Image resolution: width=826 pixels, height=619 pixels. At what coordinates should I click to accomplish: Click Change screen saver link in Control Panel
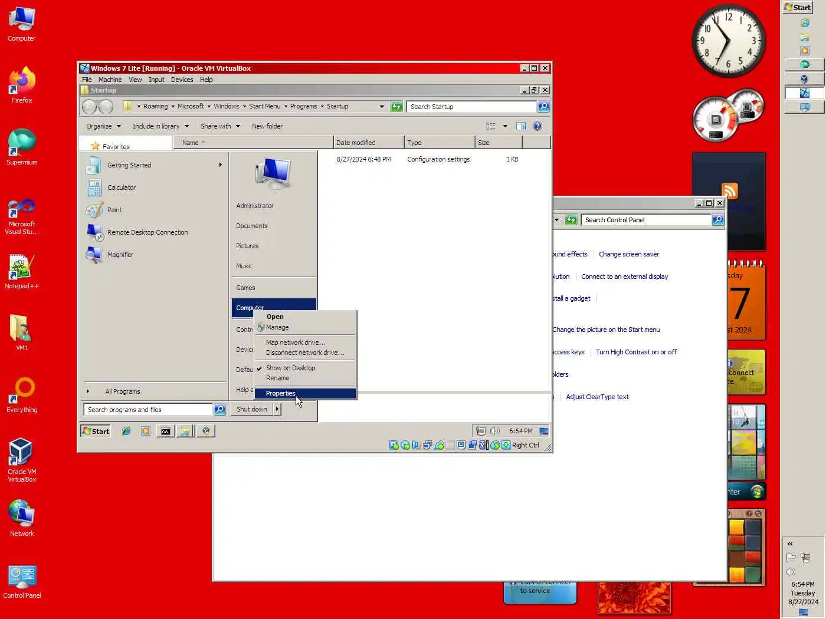coord(629,254)
